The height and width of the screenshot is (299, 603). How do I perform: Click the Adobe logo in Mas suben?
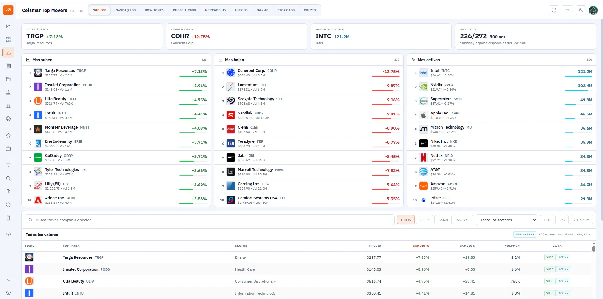38,200
